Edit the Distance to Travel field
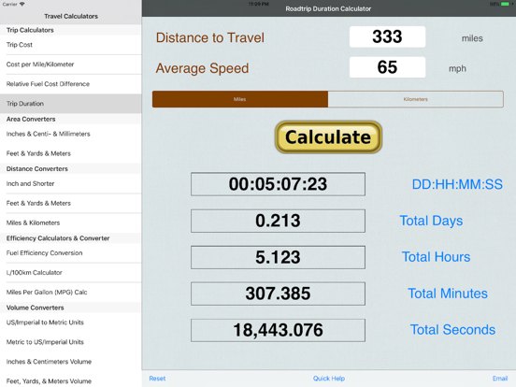 [x=387, y=36]
